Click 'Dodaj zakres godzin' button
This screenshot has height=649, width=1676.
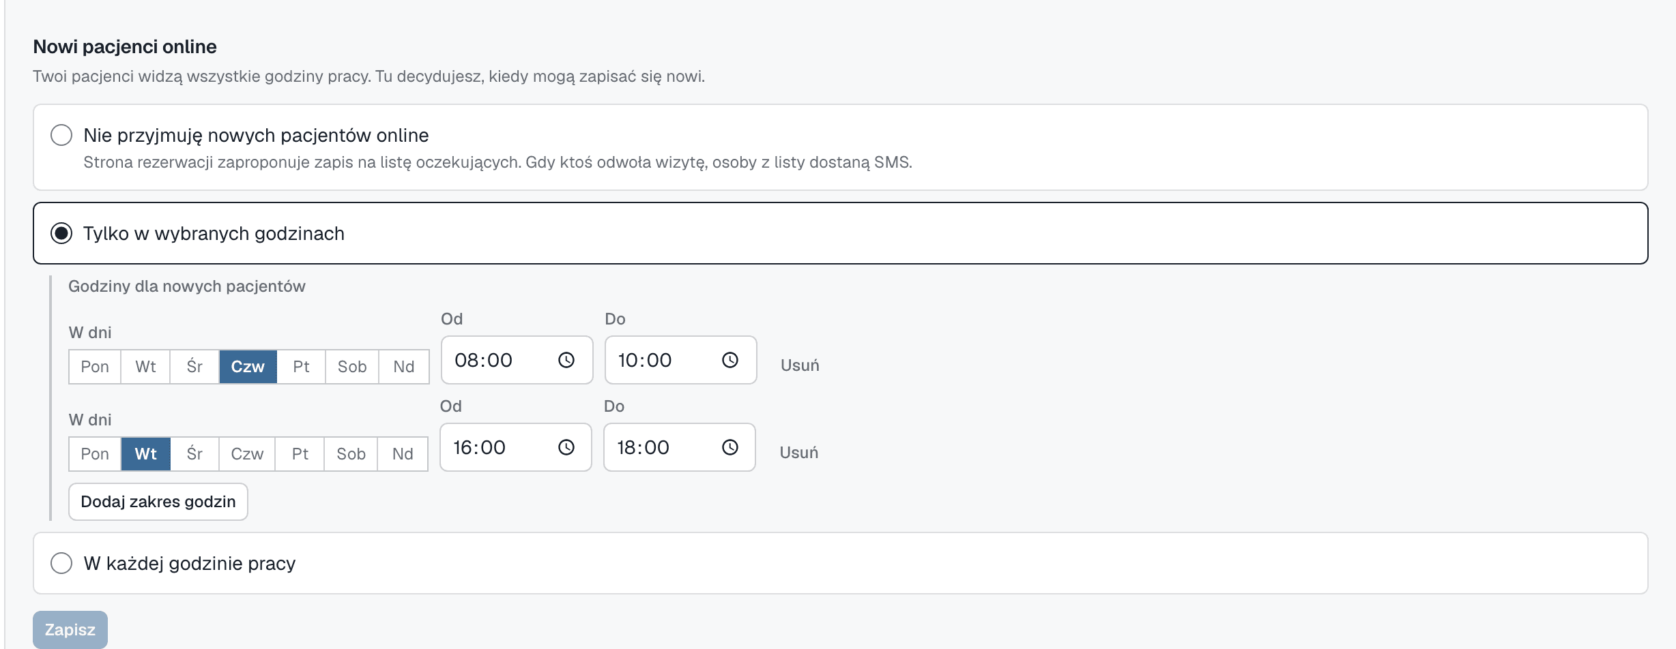(x=158, y=502)
